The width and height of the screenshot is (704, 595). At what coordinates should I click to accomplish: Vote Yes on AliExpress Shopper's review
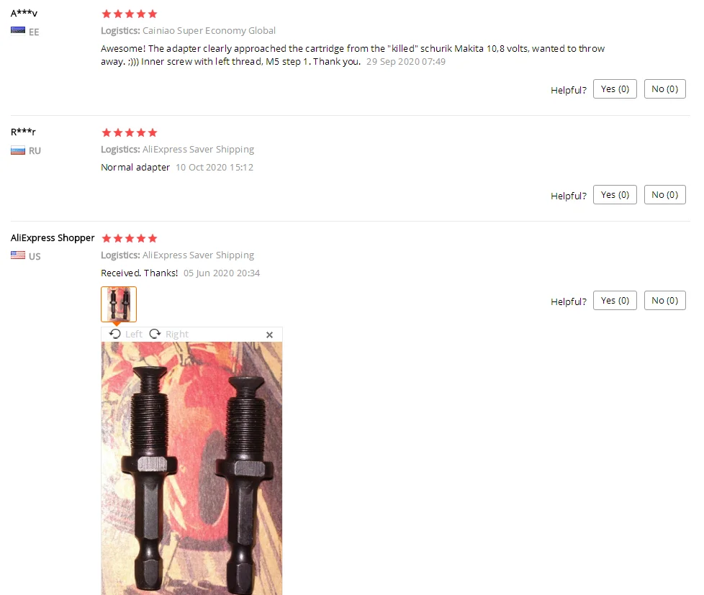tap(615, 301)
